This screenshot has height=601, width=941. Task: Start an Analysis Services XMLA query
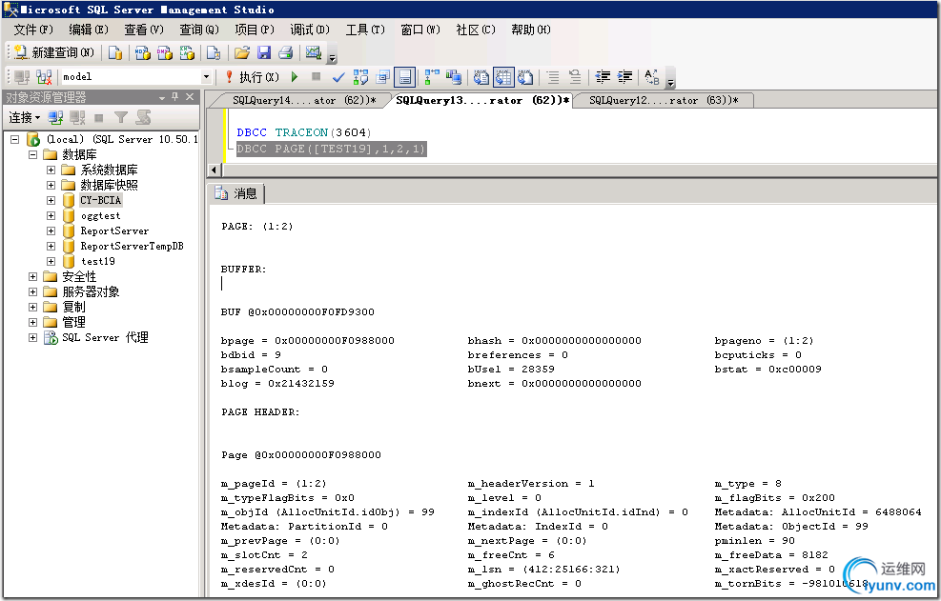pos(187,52)
